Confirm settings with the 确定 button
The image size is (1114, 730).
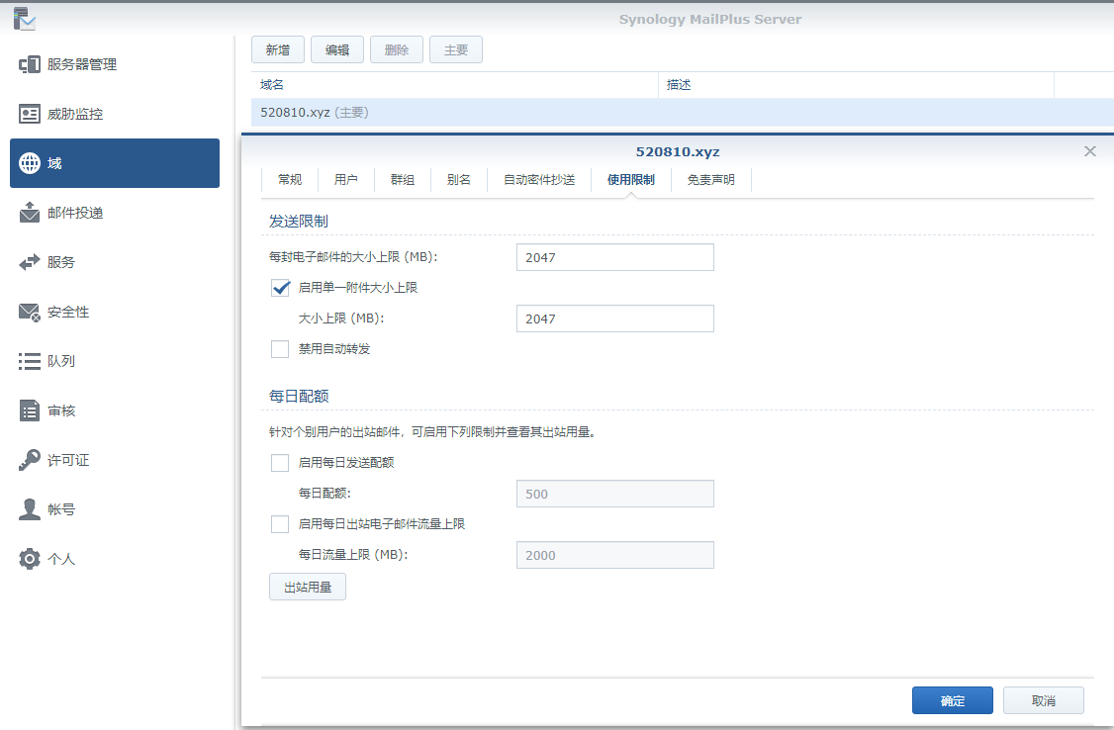pos(952,700)
